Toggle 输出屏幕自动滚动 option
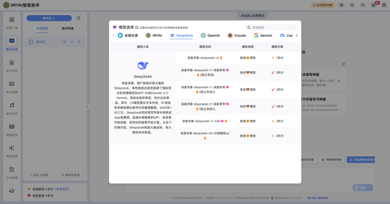 361,160
